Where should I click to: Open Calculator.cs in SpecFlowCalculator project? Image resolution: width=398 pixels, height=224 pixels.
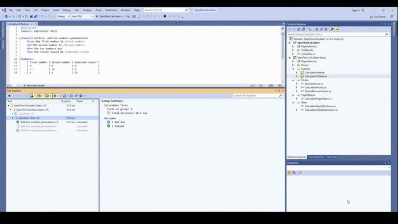coord(308,54)
